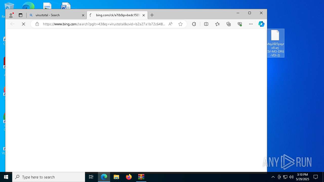This screenshot has width=324, height=182.
Task: Open the network status tray icon
Action: (x=285, y=177)
